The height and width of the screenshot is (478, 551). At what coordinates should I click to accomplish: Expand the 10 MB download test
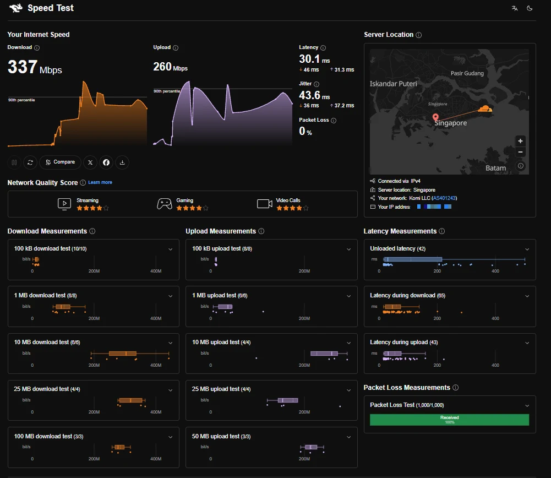point(171,343)
